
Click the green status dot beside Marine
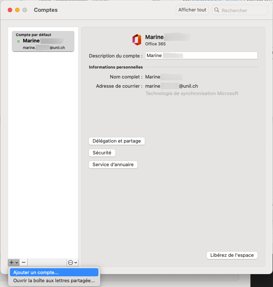tap(18, 41)
